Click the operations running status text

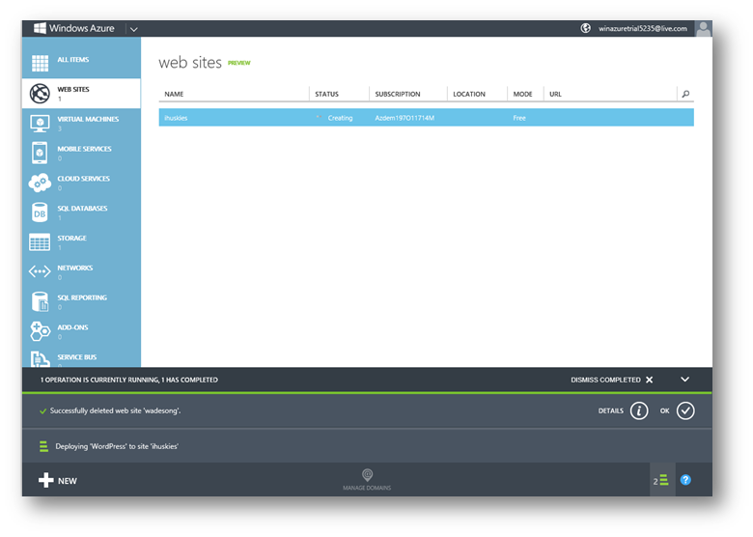click(129, 380)
